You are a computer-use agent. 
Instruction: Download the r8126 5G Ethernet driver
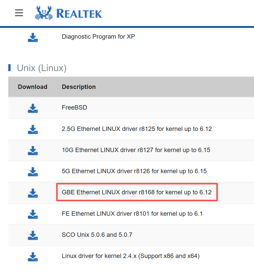coord(33,172)
